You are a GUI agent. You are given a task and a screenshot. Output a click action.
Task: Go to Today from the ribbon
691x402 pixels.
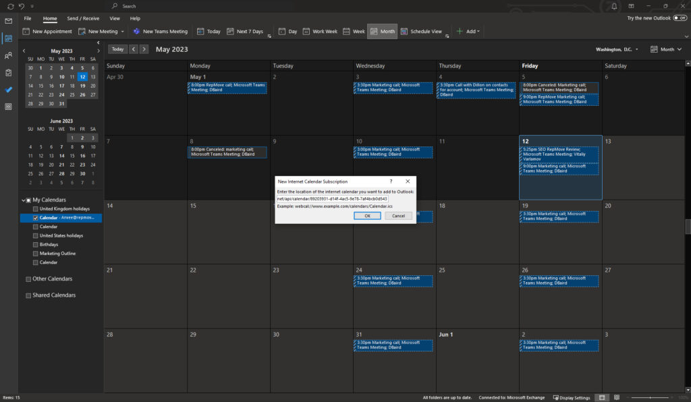[x=209, y=31]
